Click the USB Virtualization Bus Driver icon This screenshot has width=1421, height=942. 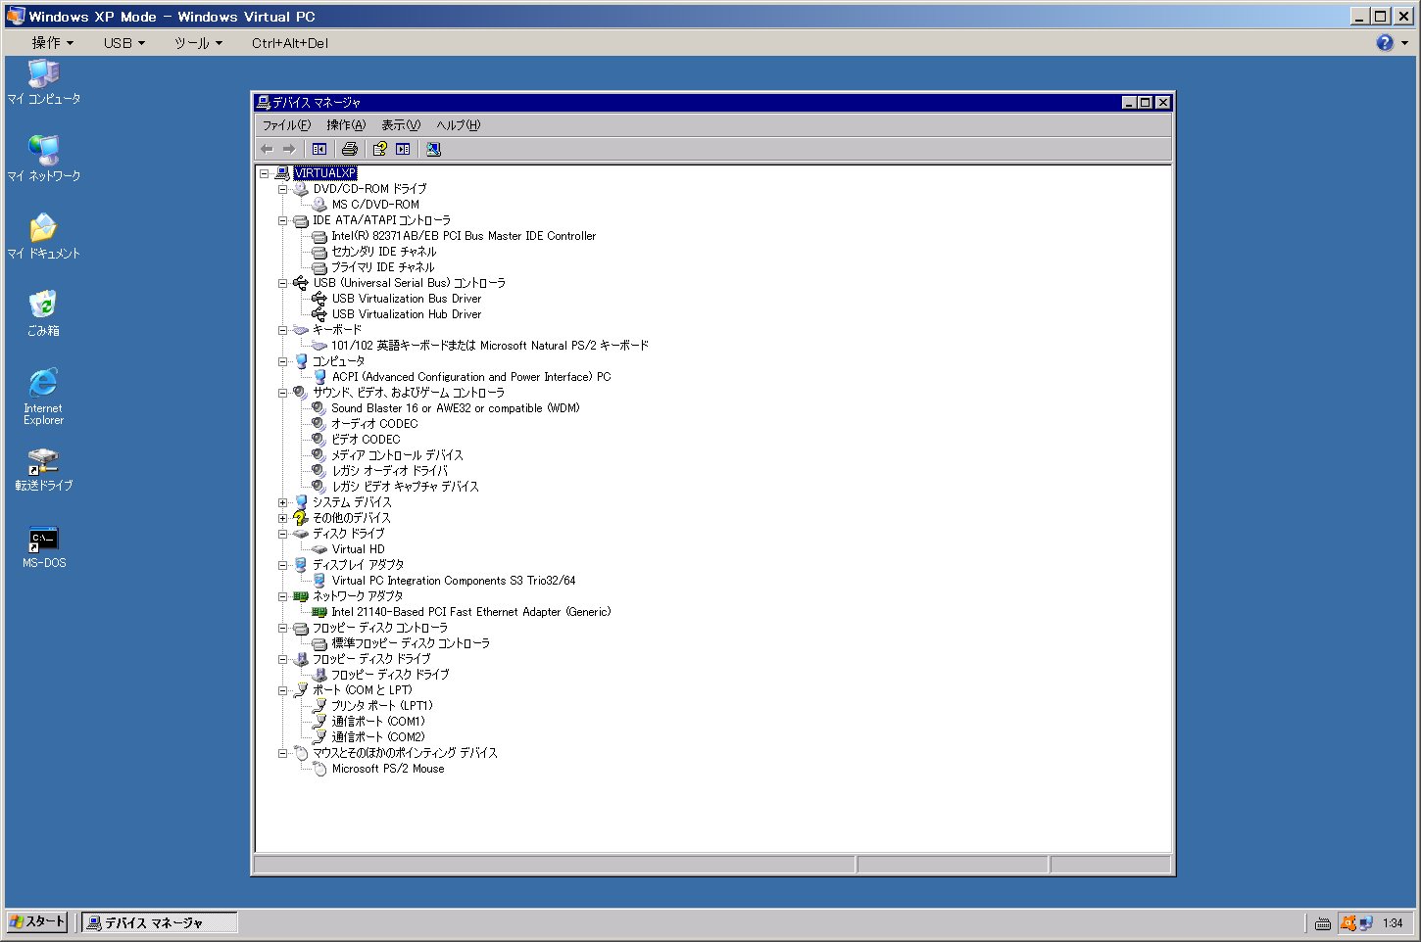click(x=319, y=299)
